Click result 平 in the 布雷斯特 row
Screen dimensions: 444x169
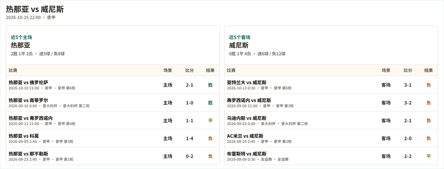(429, 156)
